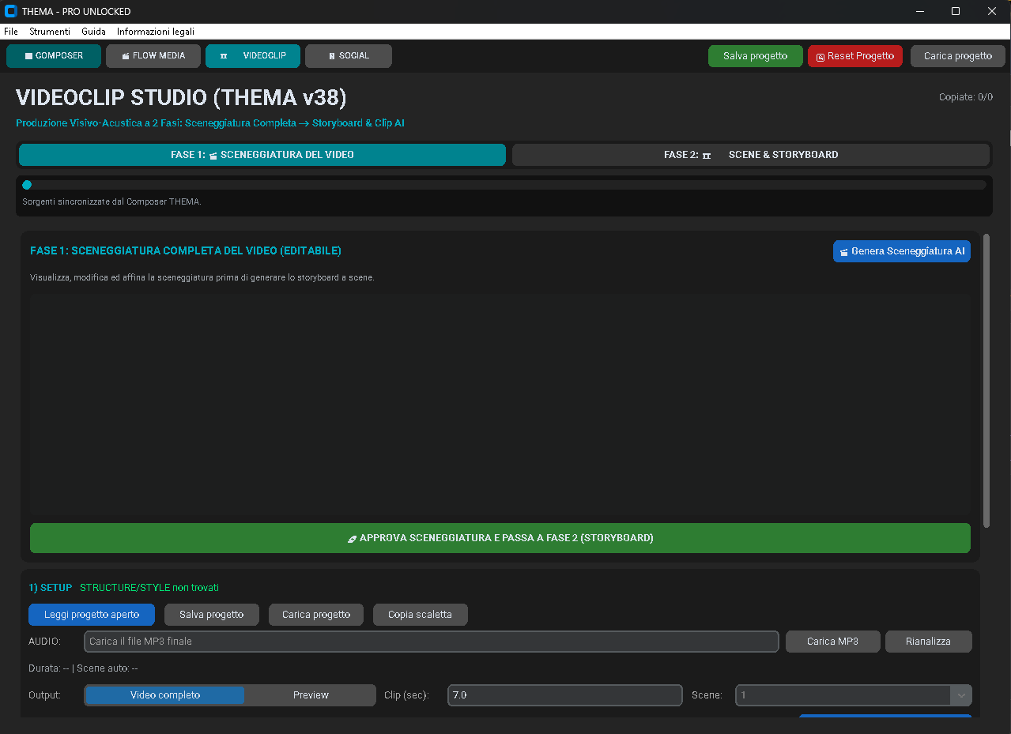Click the Carica MP3 button
This screenshot has height=734, width=1011.
(x=833, y=642)
